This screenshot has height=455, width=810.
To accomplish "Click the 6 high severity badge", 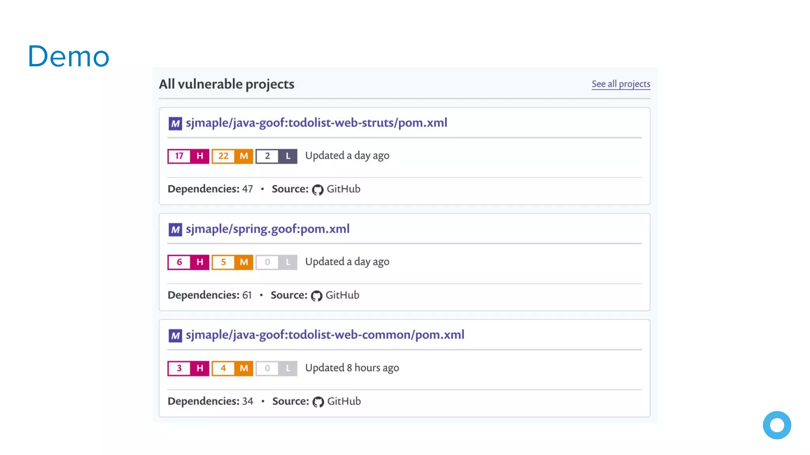I will pos(188,262).
